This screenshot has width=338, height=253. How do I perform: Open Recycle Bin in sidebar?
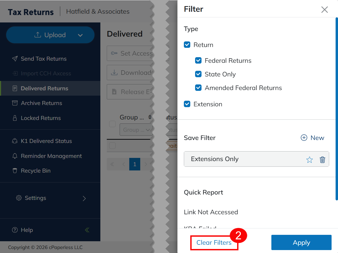(36, 171)
